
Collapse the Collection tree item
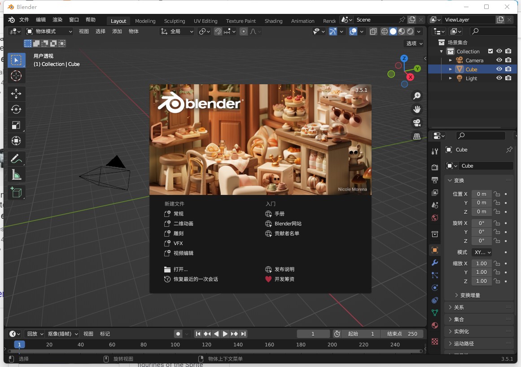442,52
